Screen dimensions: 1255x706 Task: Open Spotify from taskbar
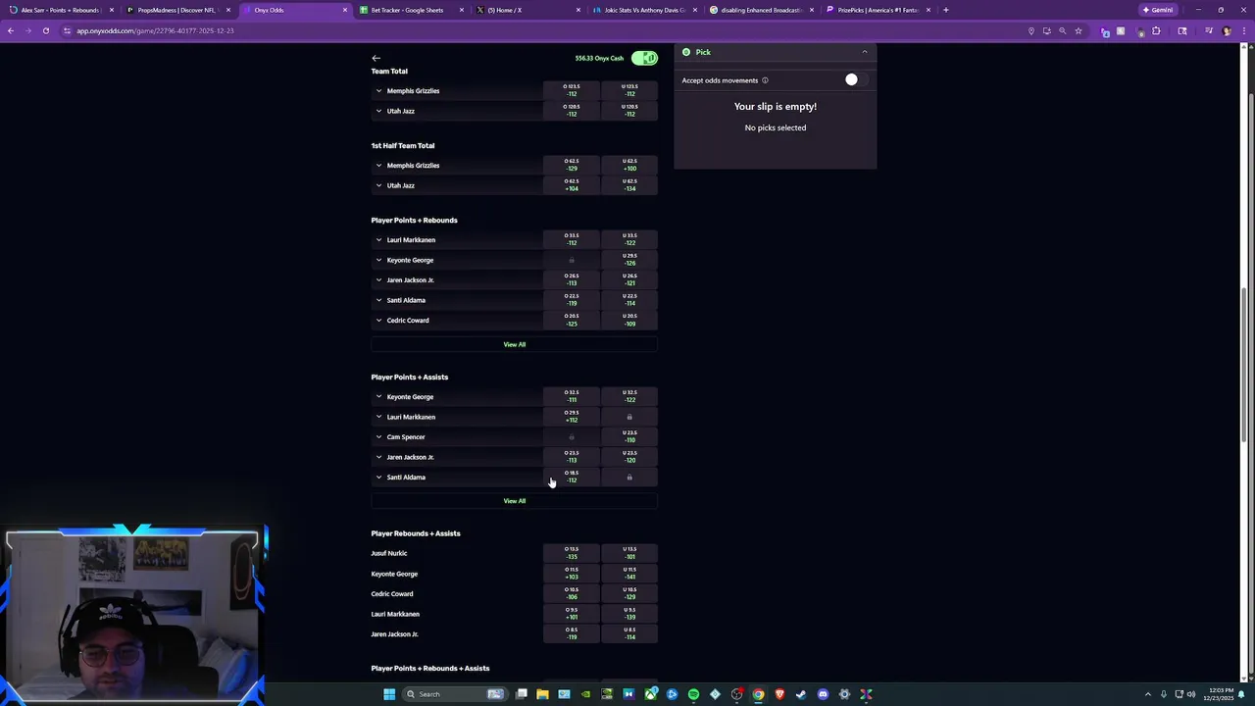(693, 694)
